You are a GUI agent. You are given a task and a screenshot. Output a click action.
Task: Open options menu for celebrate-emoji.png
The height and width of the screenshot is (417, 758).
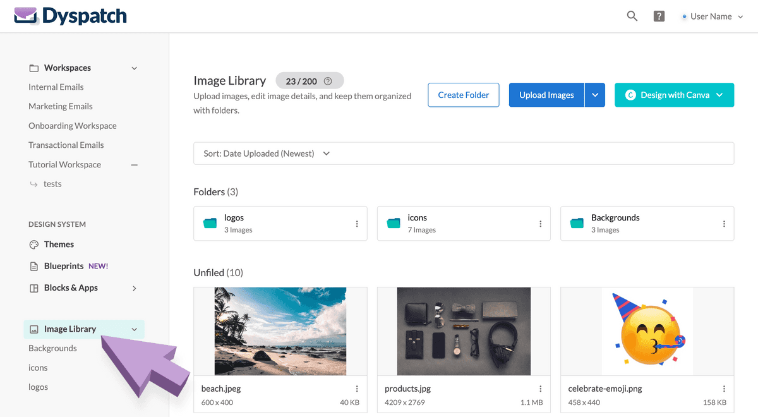(724, 389)
